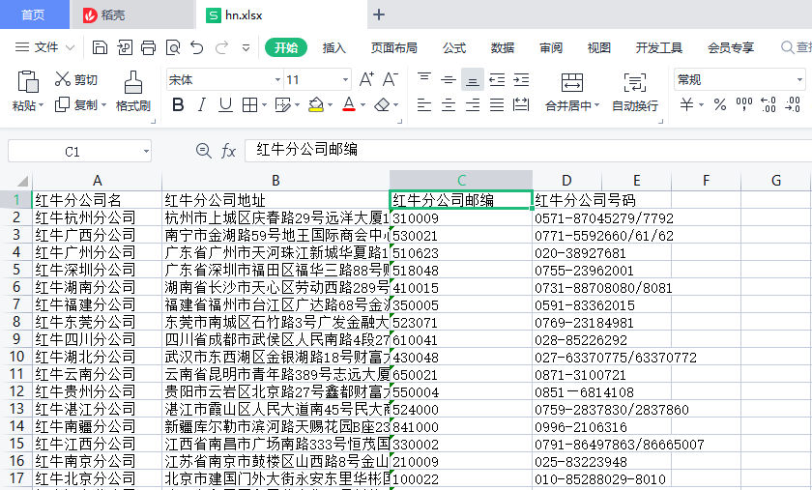Click the zoom magnifier beside formula bar
This screenshot has width=812, height=490.
(x=204, y=151)
